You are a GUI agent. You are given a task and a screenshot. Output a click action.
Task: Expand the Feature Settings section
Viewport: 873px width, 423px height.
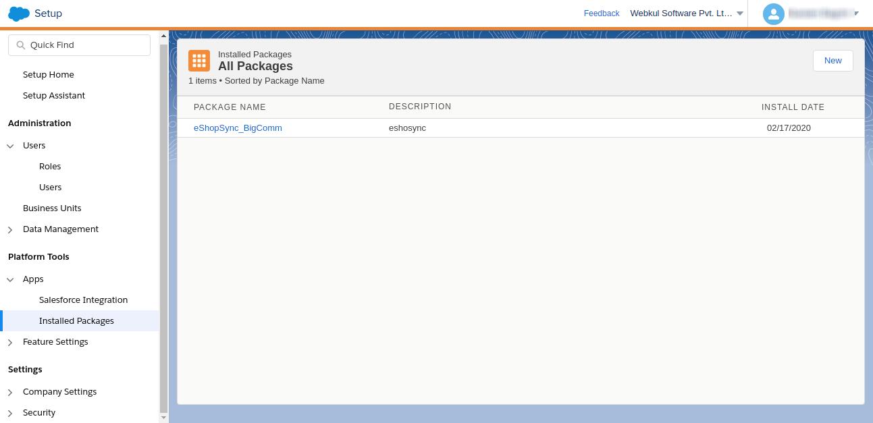pyautogui.click(x=10, y=342)
